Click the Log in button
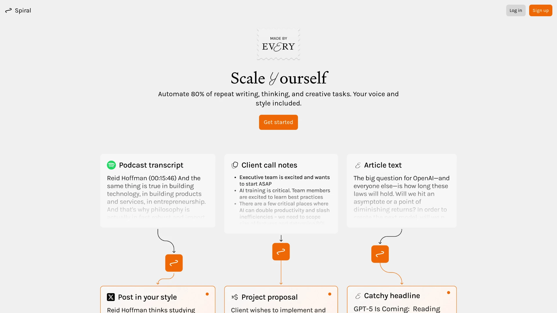This screenshot has height=313, width=557. pos(516,10)
